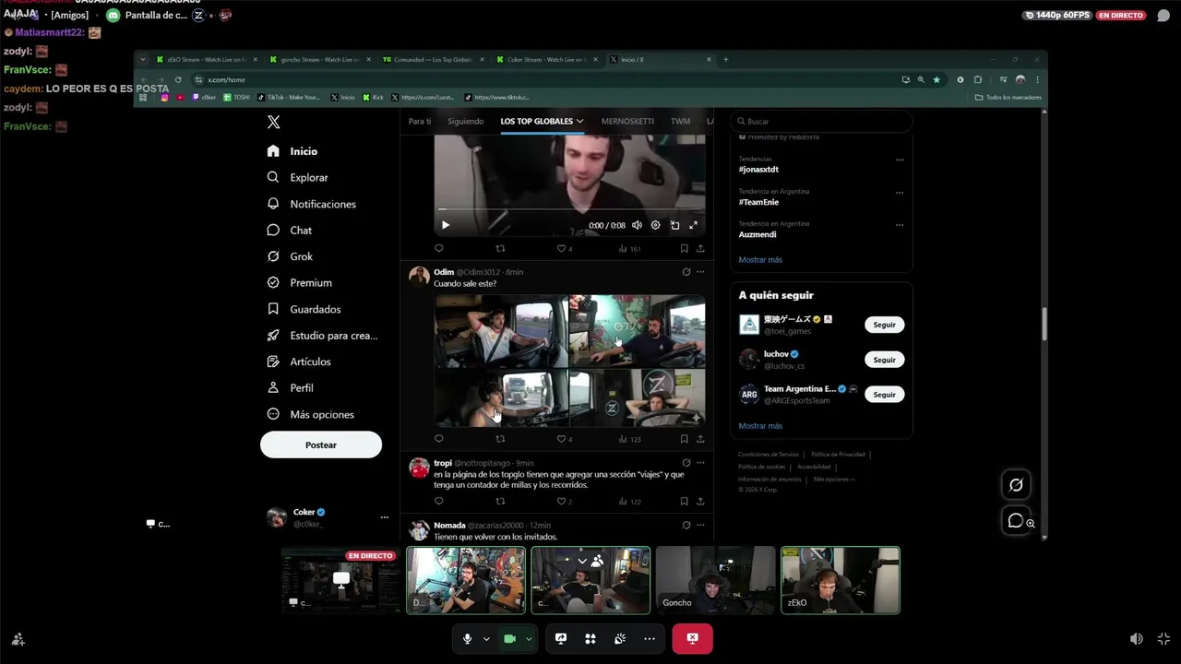Bookmark tropi's tweet
Image resolution: width=1181 pixels, height=664 pixels.
point(684,502)
